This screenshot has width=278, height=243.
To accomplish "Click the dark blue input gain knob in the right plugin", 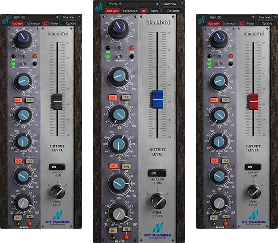I will [219, 38].
